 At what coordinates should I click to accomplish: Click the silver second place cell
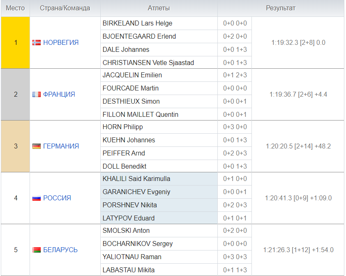click(16, 95)
